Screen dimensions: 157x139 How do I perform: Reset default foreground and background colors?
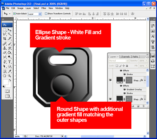[4, 87]
